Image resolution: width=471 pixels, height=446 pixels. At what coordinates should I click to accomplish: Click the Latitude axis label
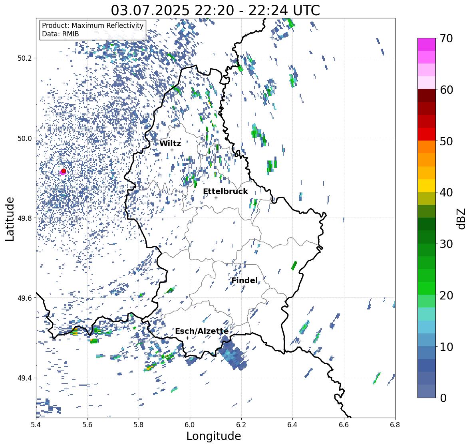click(x=10, y=219)
